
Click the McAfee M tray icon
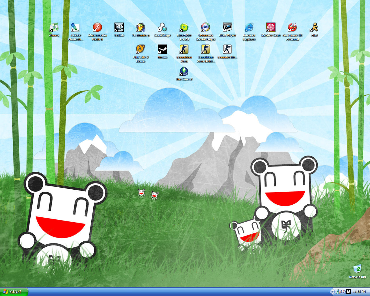pyautogui.click(x=349, y=292)
